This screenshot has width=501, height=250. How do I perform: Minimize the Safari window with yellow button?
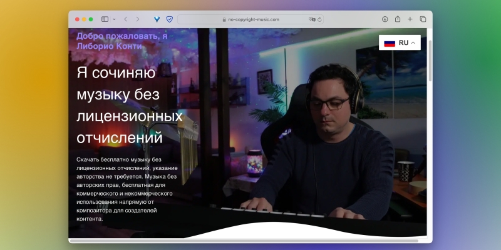84,19
